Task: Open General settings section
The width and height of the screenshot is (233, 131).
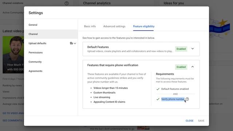Action: click(51, 25)
